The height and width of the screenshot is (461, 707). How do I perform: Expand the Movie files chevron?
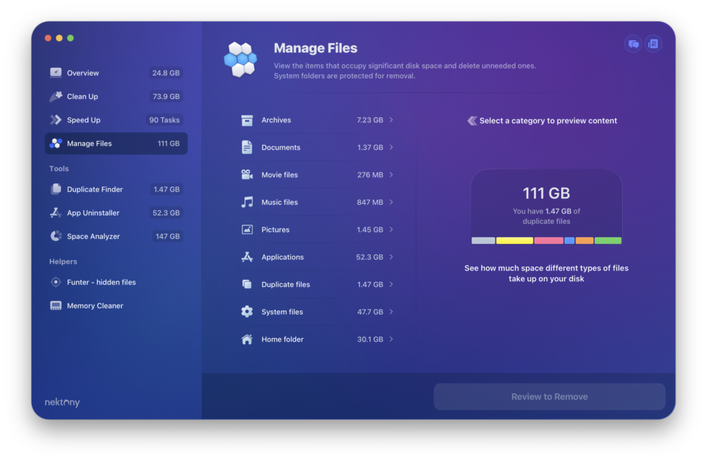[391, 175]
